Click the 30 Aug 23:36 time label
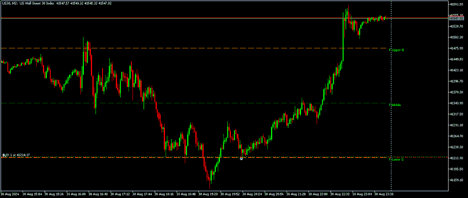The image size is (468, 198). point(384,193)
